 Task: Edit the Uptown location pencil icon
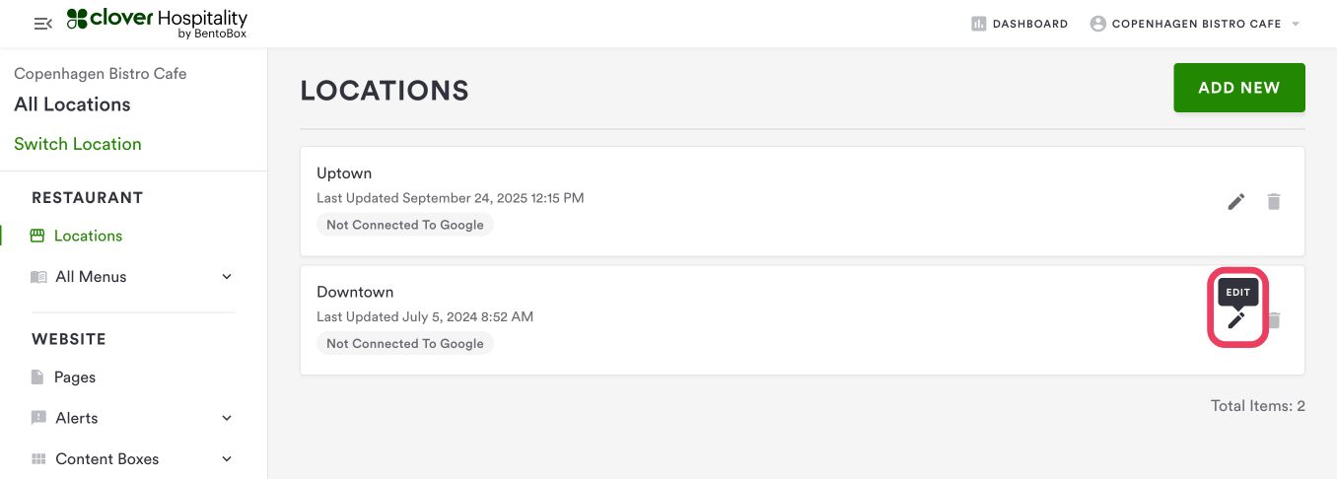pyautogui.click(x=1236, y=202)
